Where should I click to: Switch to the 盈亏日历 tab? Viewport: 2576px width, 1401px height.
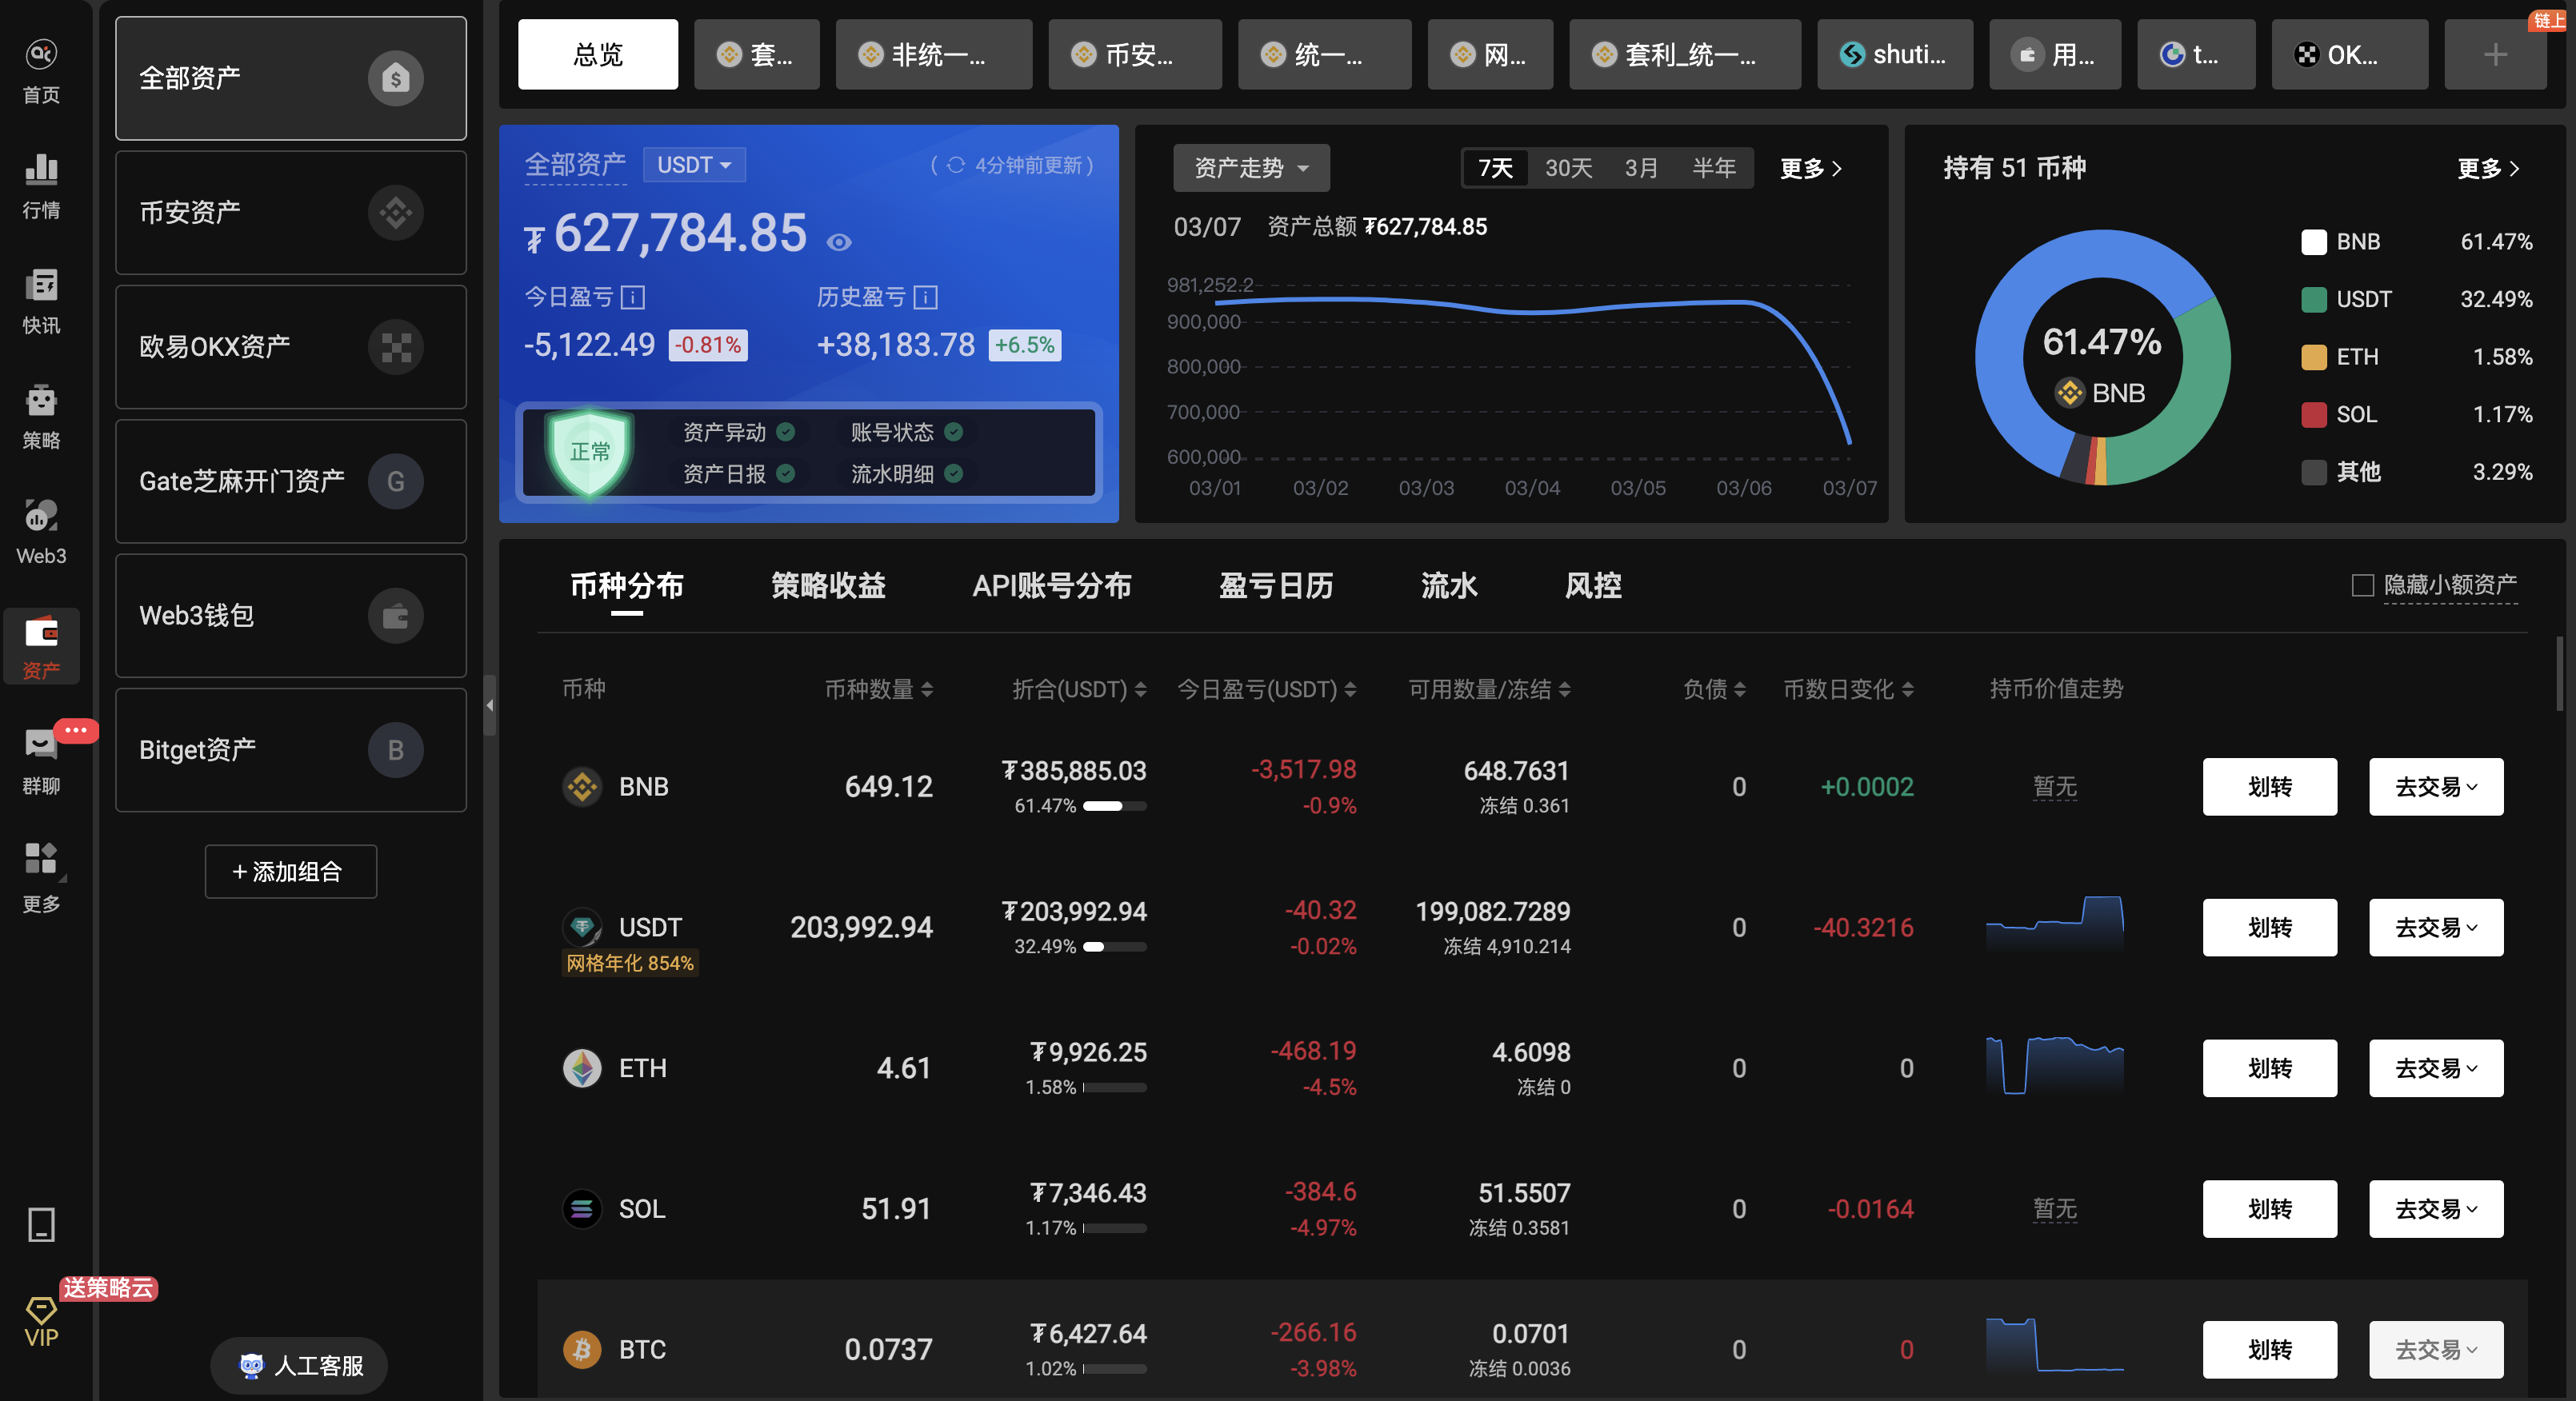click(x=1275, y=587)
